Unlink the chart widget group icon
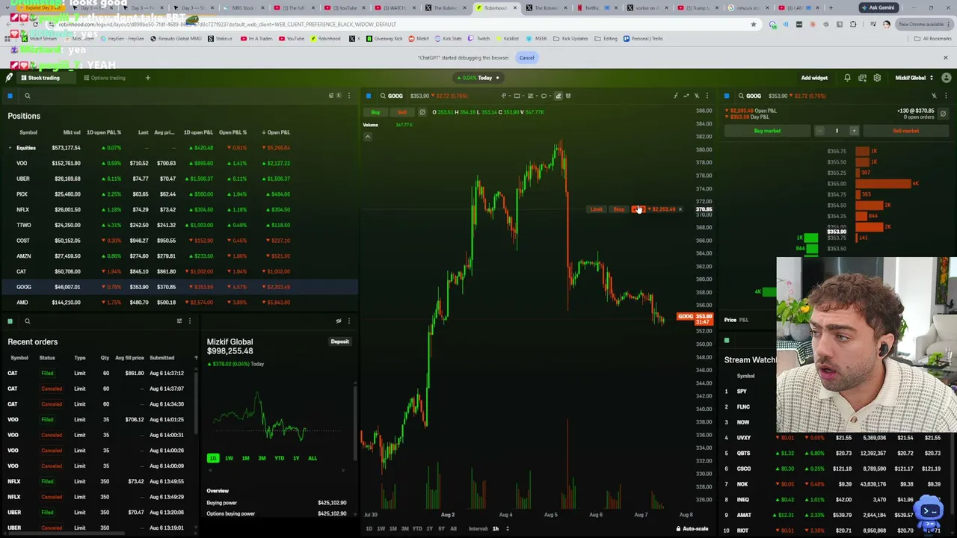Viewport: 957px width, 538px height. click(x=697, y=96)
